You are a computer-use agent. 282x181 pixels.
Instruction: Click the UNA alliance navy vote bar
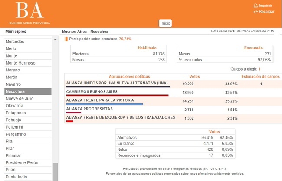118,87
